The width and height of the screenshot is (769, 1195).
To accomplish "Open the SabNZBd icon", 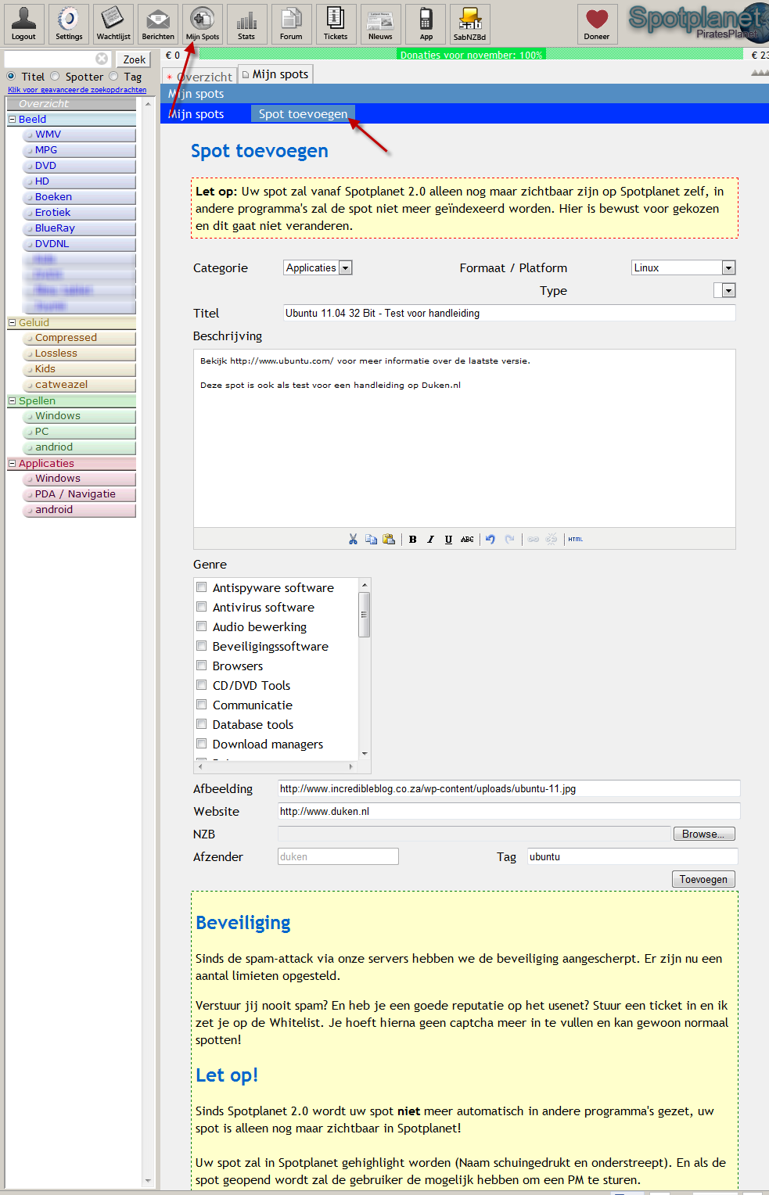I will coord(470,23).
